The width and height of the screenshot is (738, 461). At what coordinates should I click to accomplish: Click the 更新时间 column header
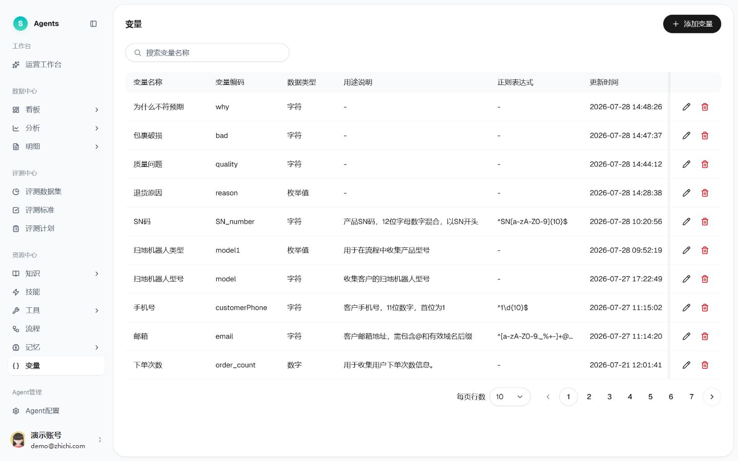(x=604, y=82)
